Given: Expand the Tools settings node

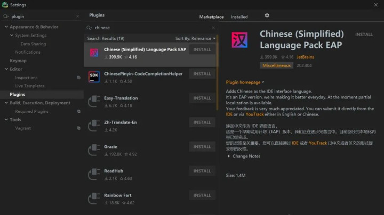Looking at the screenshot, I should (6, 120).
